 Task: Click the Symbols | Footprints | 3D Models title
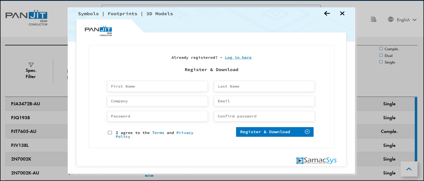(125, 14)
